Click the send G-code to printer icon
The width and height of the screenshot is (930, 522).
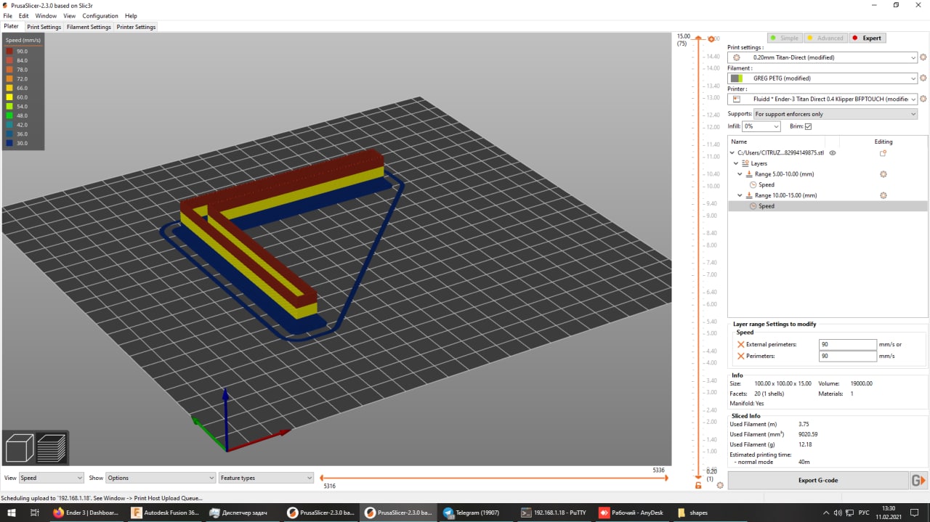point(919,480)
